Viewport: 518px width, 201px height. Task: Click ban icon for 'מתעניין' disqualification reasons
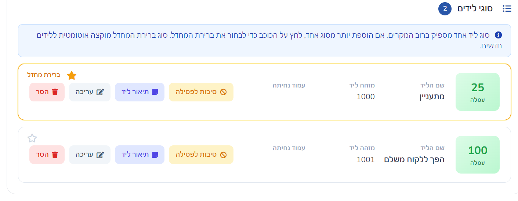pyautogui.click(x=223, y=92)
